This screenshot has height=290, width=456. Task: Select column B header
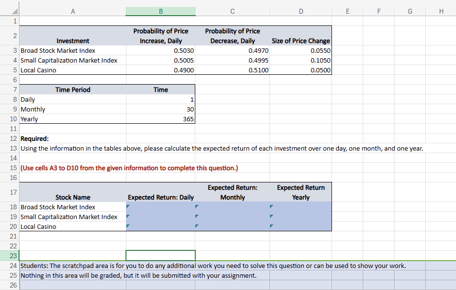[x=161, y=11]
